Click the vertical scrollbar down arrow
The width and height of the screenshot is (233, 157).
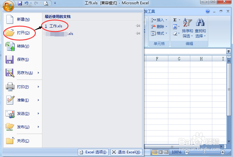pos(229,141)
